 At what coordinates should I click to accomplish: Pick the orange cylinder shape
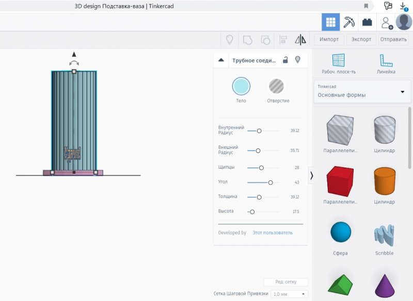(385, 181)
